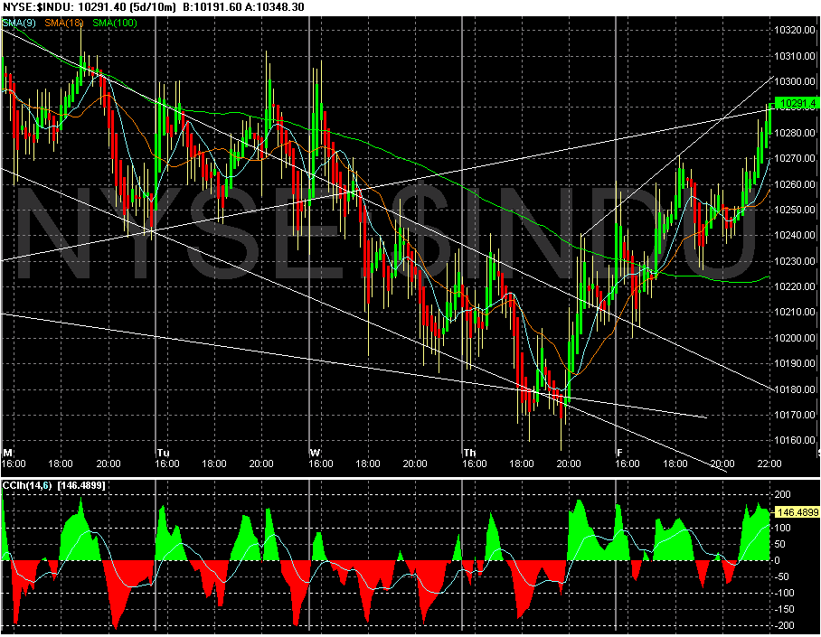Click the 10200.00 price axis label
This screenshot has height=637, width=821.
point(795,338)
